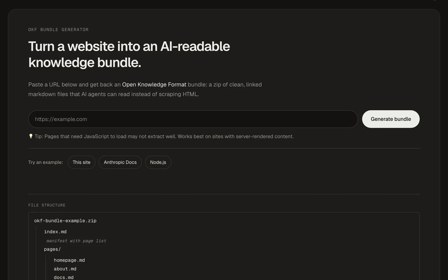Choose the Node.js example chip
Viewport: 448px width, 280px height.
coord(158,162)
